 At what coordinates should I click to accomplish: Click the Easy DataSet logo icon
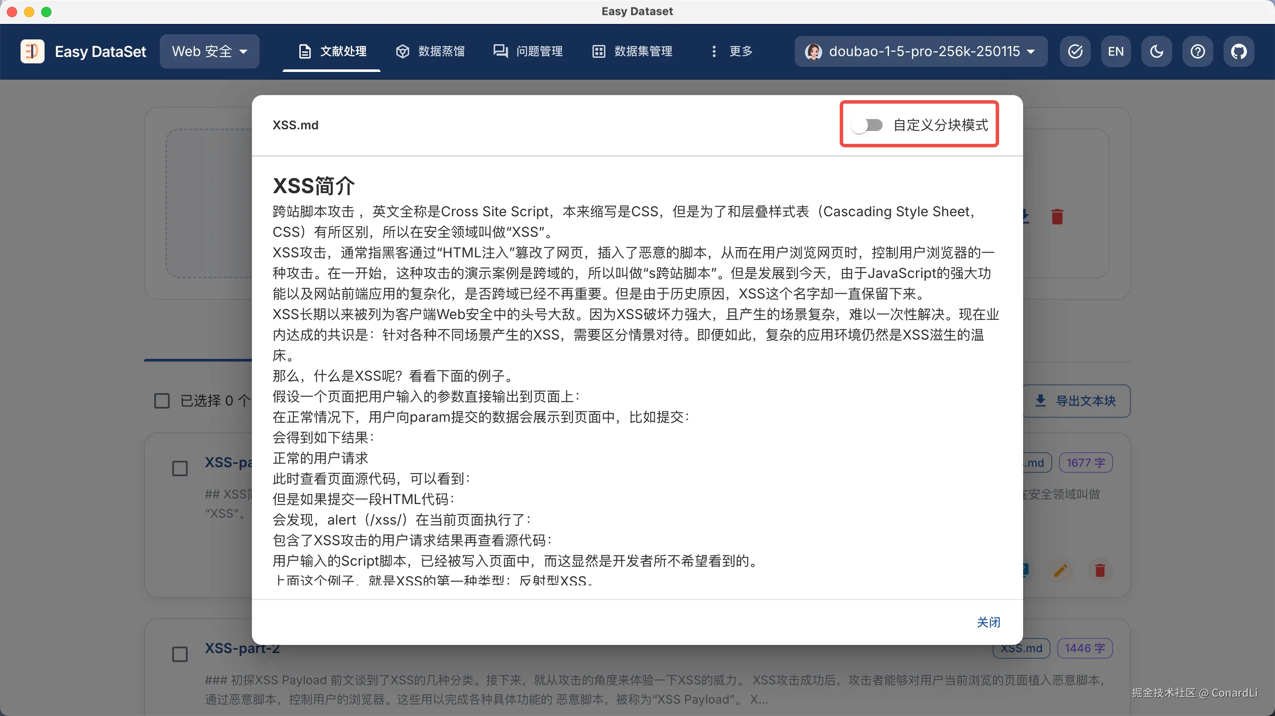[x=32, y=51]
